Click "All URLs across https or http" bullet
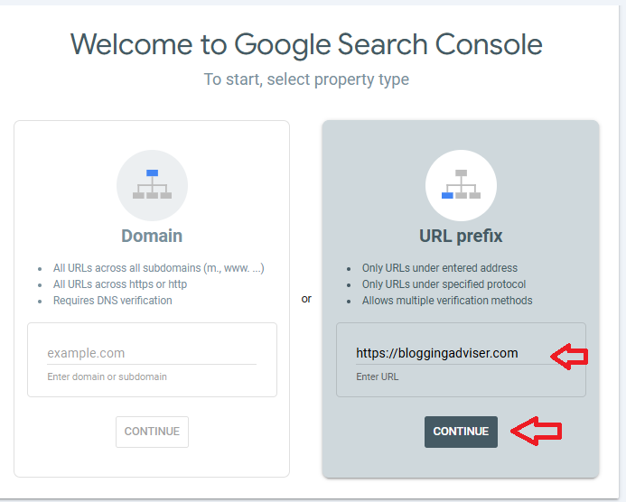Screen dimensions: 626x502 120,284
